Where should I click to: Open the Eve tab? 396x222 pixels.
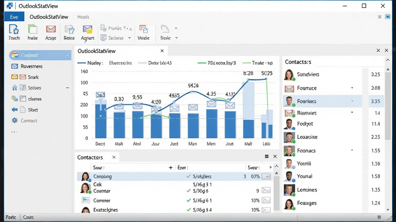tap(14, 17)
